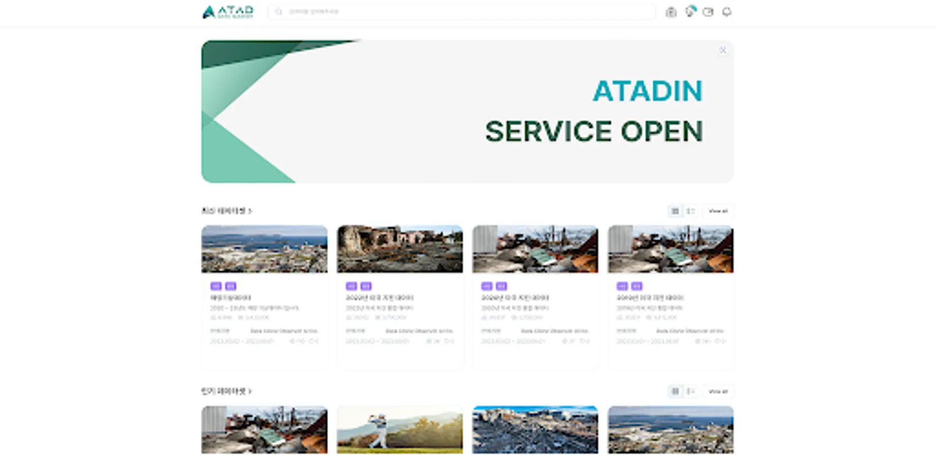
Task: Open the wallet icon in the header
Action: point(708,12)
